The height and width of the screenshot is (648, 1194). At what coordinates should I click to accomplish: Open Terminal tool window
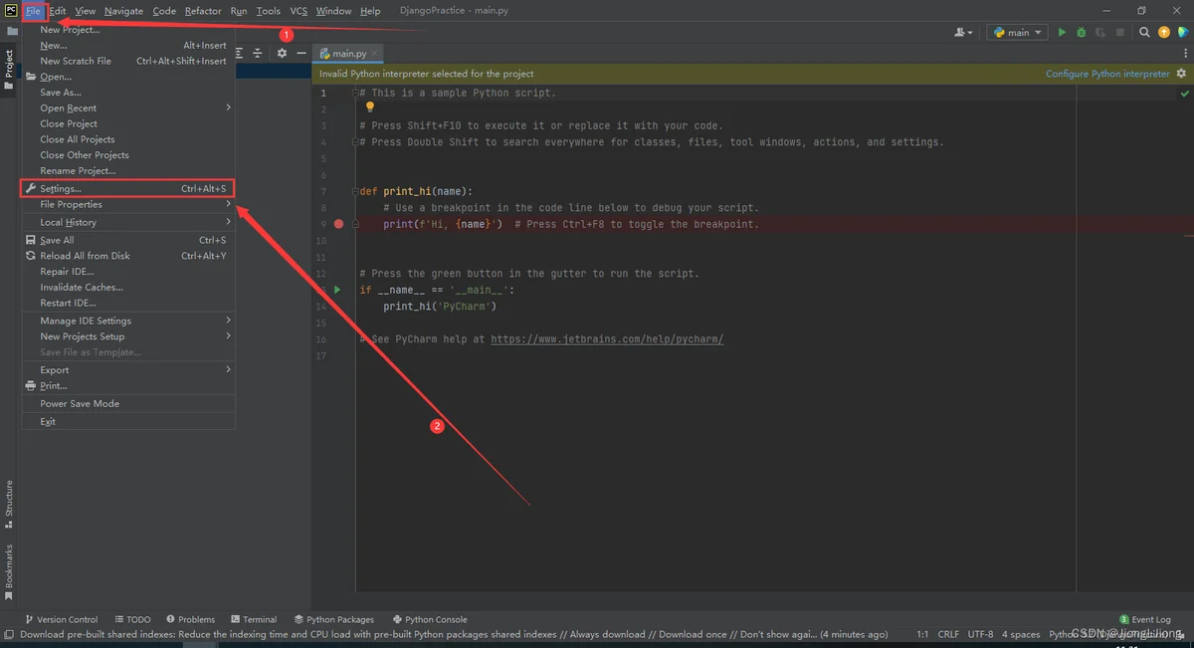tap(254, 619)
